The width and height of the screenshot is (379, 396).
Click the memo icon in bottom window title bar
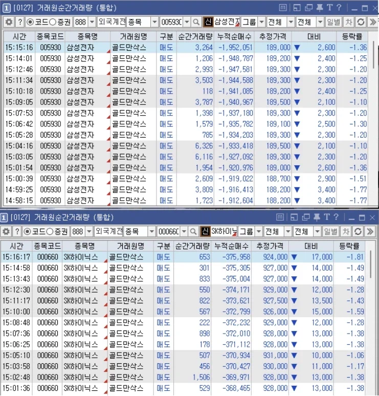pyautogui.click(x=280, y=217)
